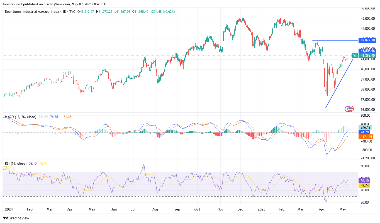Click the 38,000.00 price axis label
The image size is (380, 223).
[368, 89]
